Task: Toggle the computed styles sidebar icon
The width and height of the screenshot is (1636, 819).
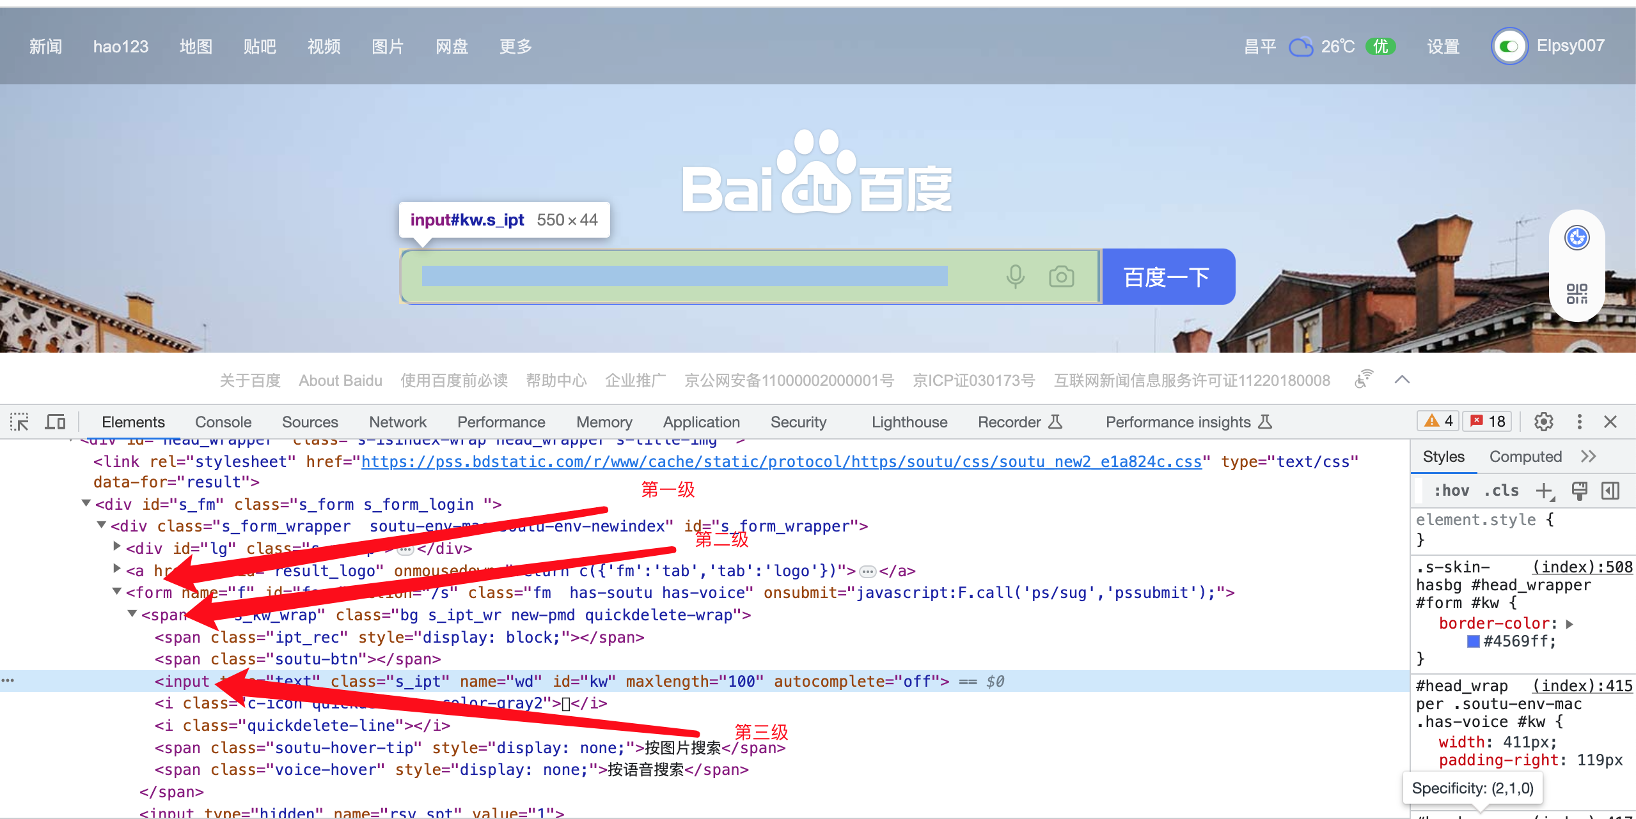Action: [1610, 491]
